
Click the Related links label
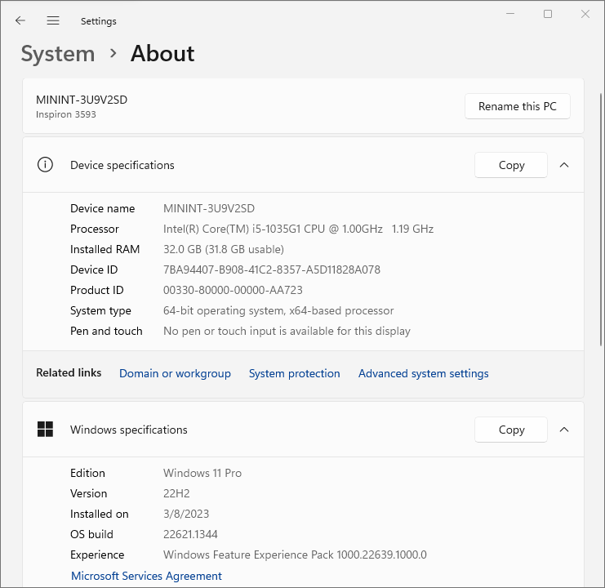click(x=69, y=372)
